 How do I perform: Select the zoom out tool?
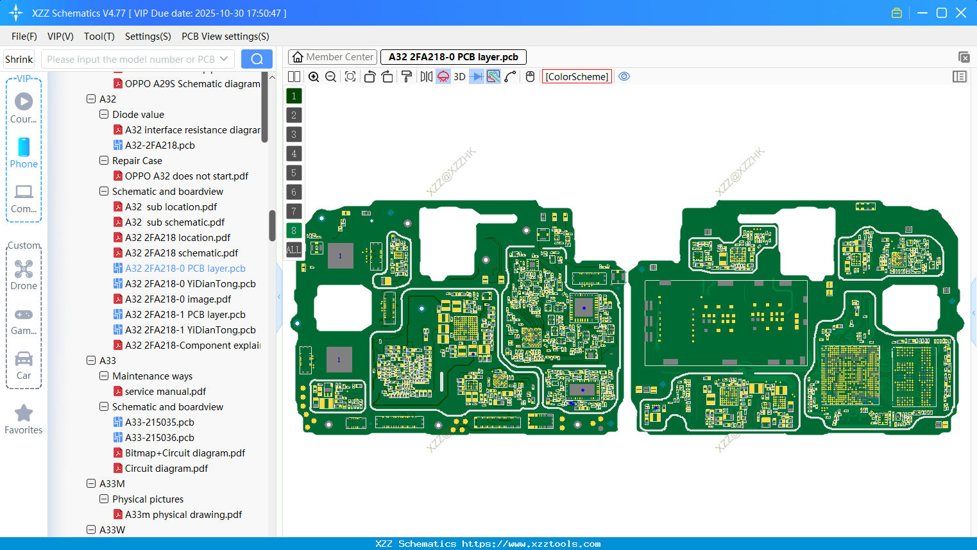330,76
